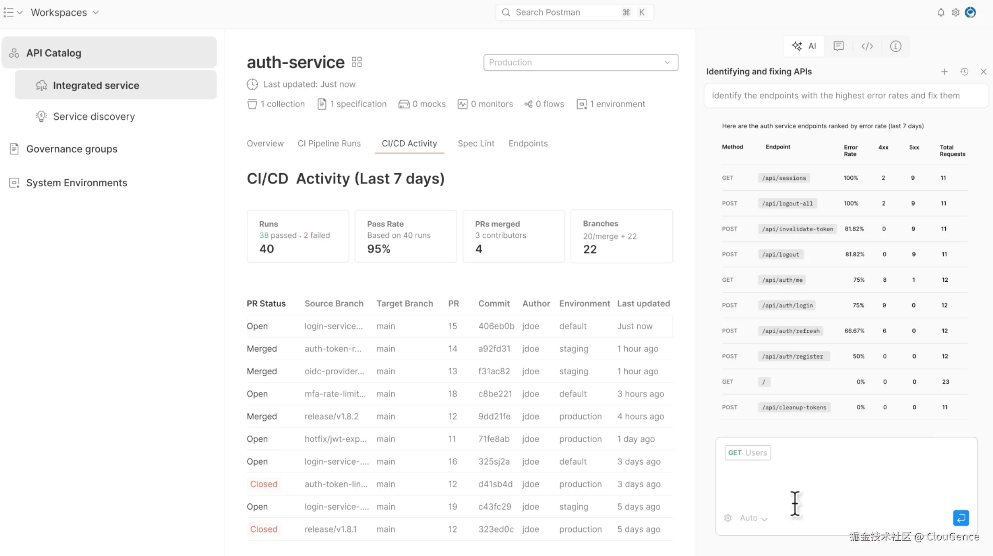
Task: Open the Auto model dropdown
Action: [754, 518]
